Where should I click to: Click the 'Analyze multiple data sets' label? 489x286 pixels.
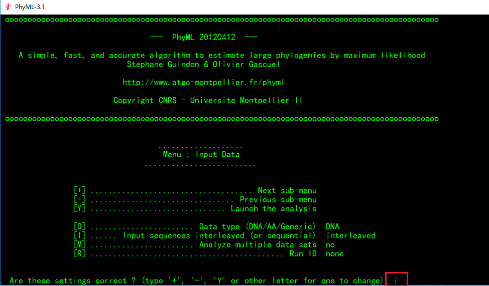coord(258,245)
